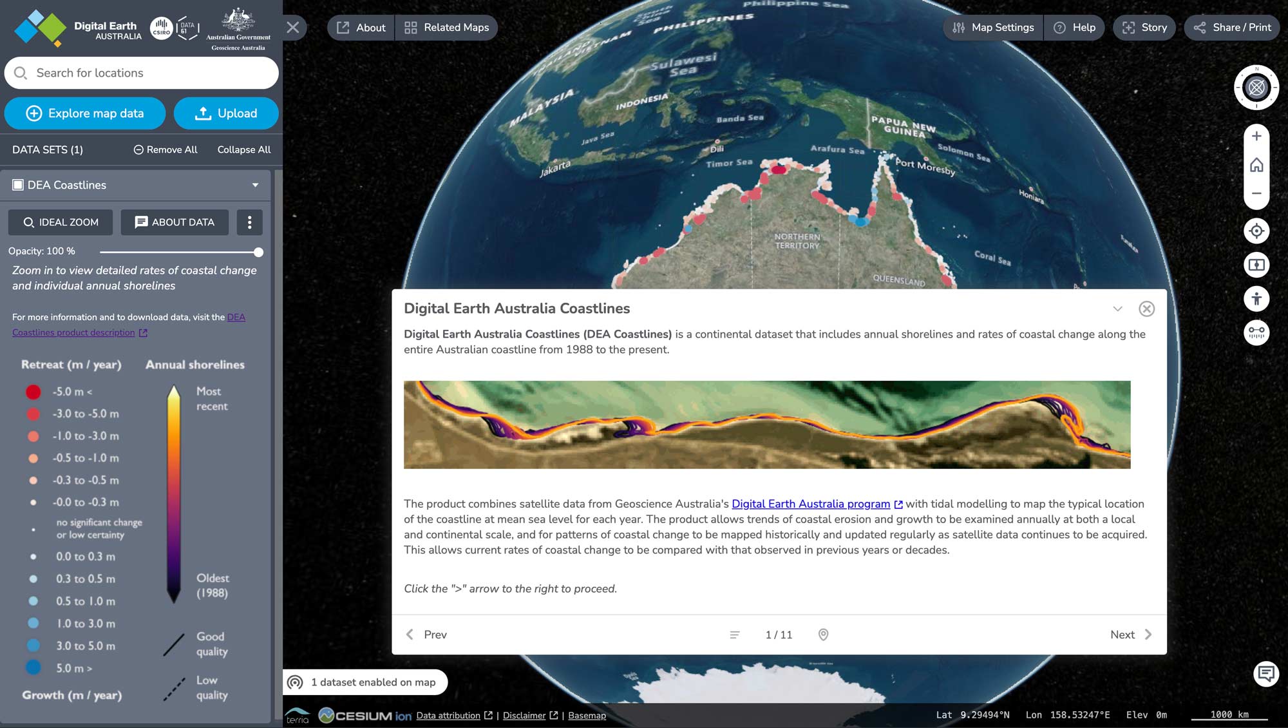Reset view with the home icon
This screenshot has height=728, width=1288.
point(1256,165)
